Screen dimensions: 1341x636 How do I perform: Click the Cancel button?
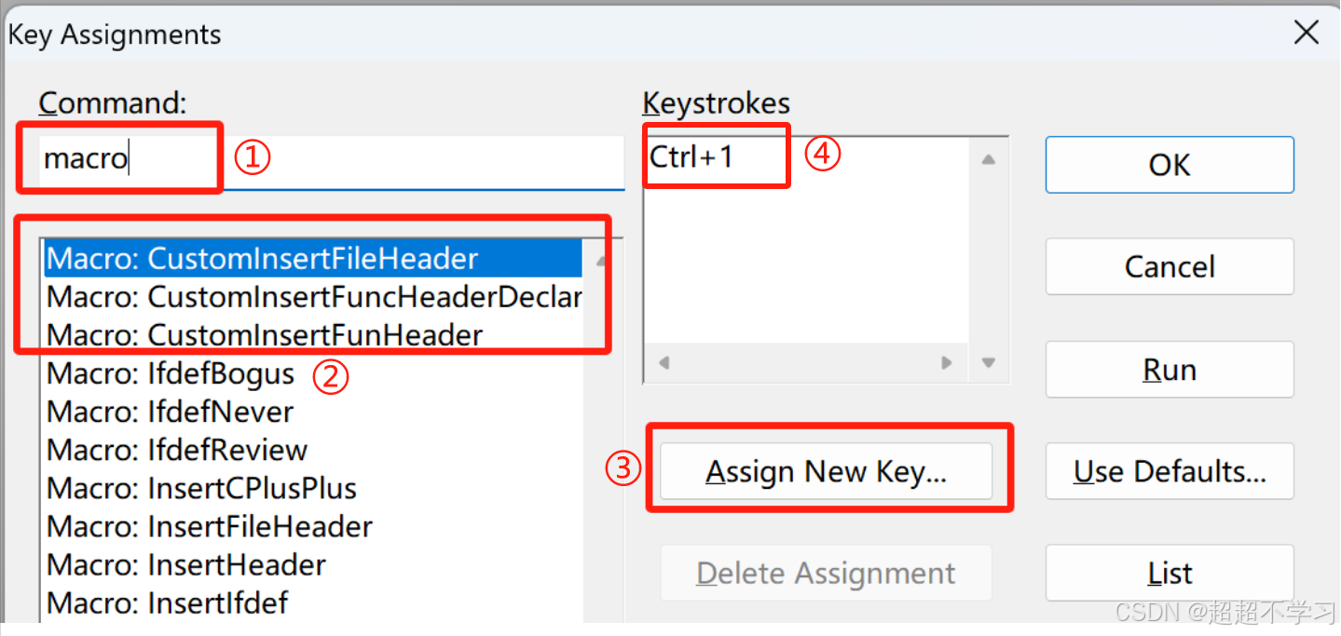(x=1169, y=267)
